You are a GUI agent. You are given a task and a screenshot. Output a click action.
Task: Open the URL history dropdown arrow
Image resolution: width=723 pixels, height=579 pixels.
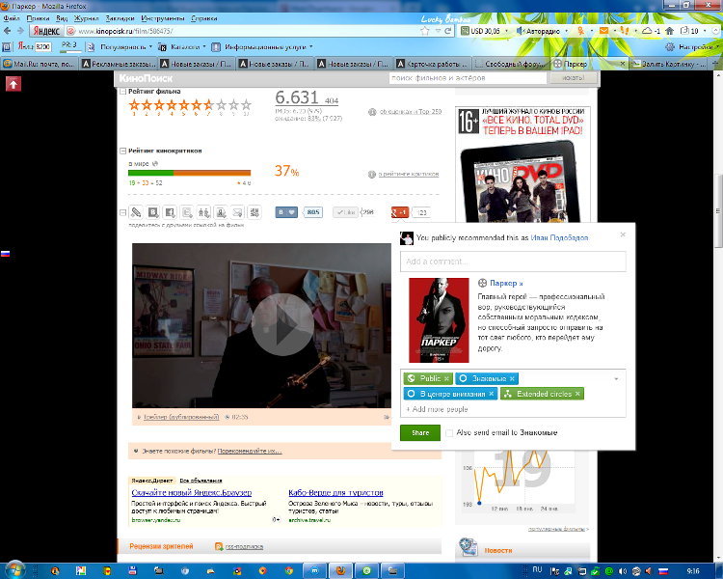(438, 31)
